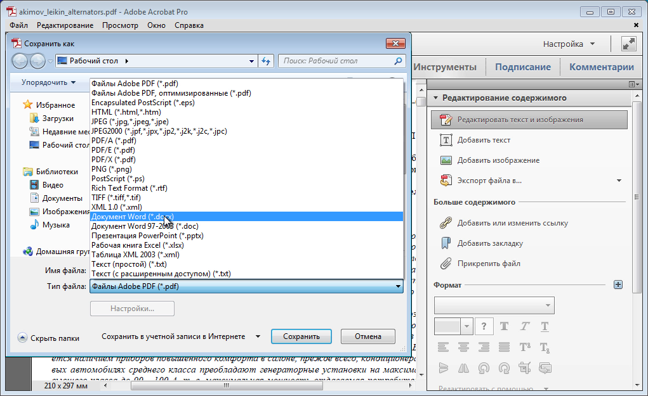The height and width of the screenshot is (396, 648).
Task: Switch to the Подписание tab
Action: coord(523,67)
